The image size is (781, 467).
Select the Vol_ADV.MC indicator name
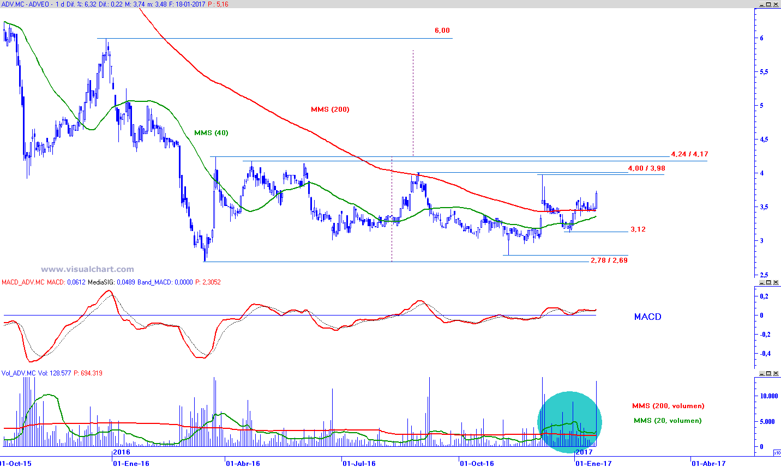pos(19,373)
